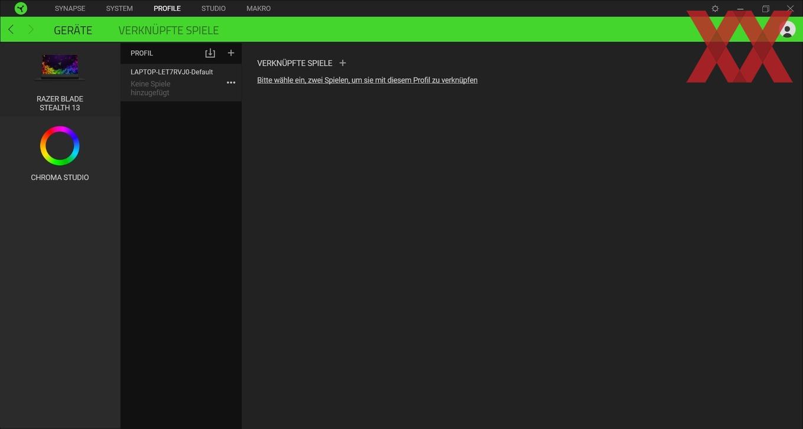Click the Razer logo icon
Viewport: 803px width, 429px height.
[21, 8]
